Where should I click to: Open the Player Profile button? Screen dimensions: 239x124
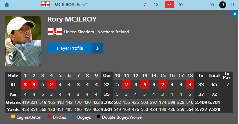pos(75,48)
